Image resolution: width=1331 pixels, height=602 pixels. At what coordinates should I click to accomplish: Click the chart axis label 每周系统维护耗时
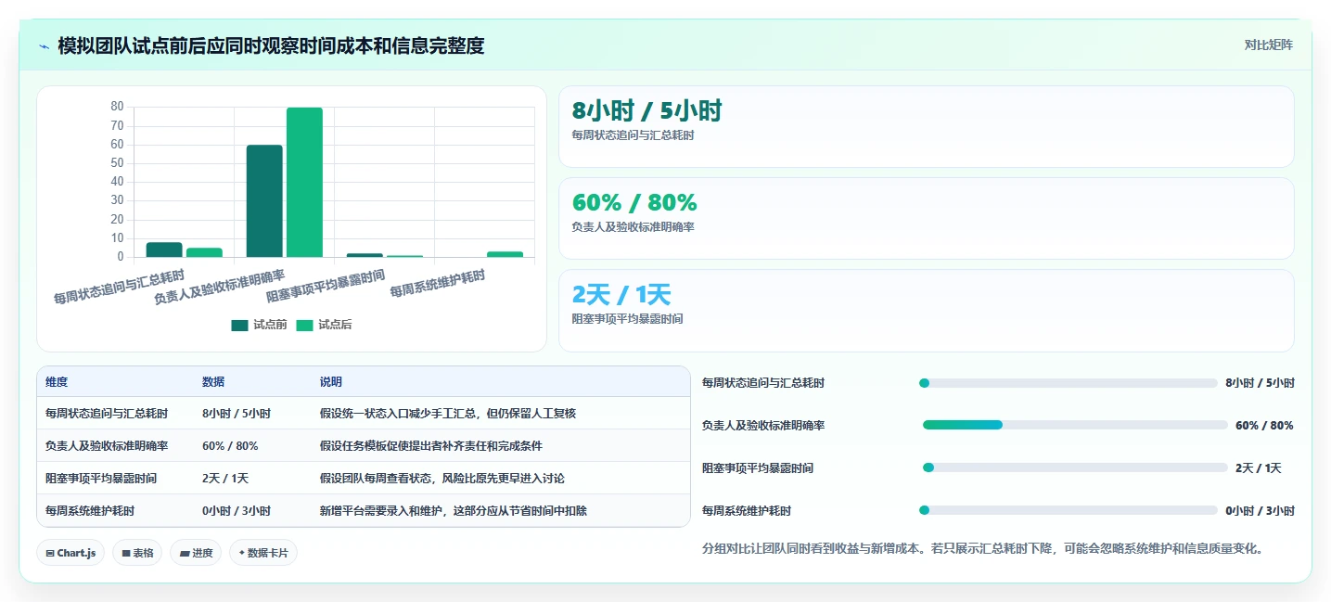click(x=437, y=284)
